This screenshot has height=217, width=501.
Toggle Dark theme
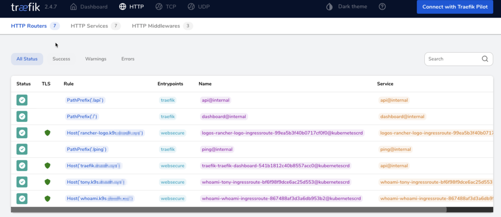(x=347, y=7)
